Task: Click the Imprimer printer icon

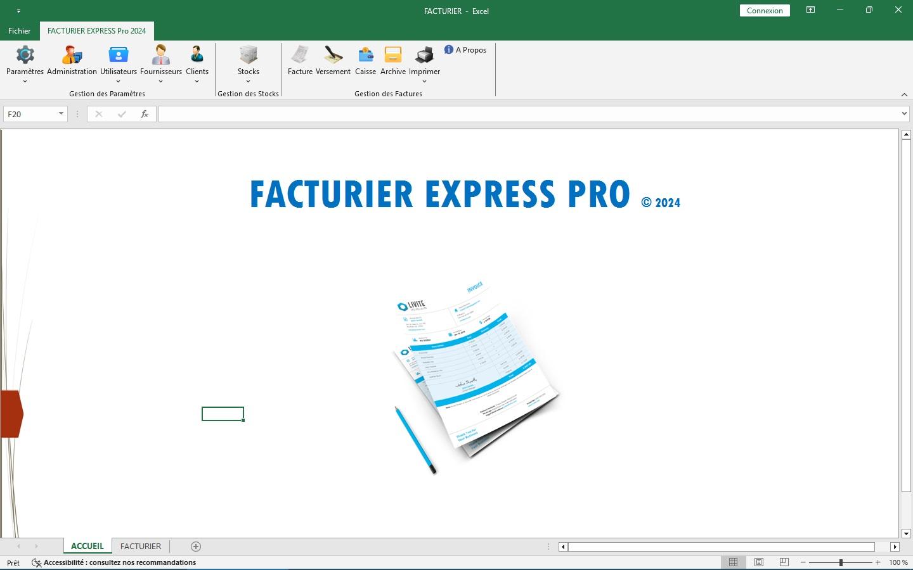Action: pos(425,55)
